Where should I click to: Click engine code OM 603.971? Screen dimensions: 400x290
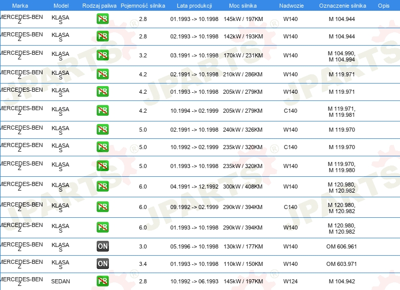(x=342, y=264)
